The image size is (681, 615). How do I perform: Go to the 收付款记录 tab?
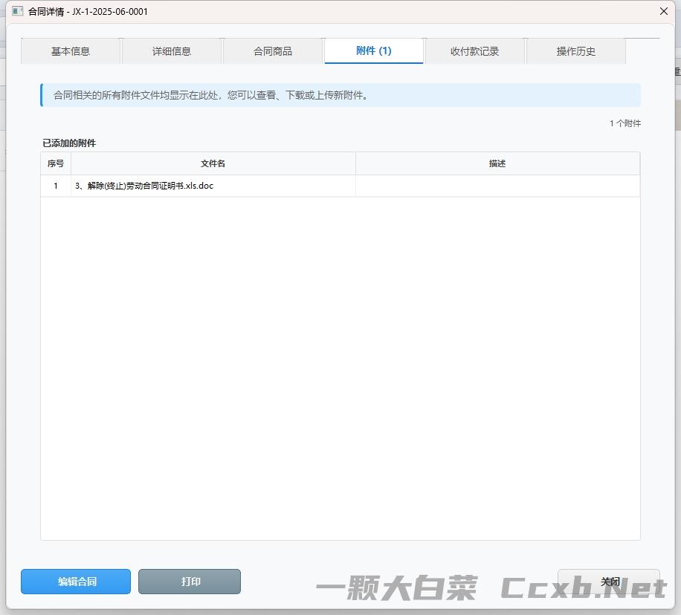tap(475, 51)
